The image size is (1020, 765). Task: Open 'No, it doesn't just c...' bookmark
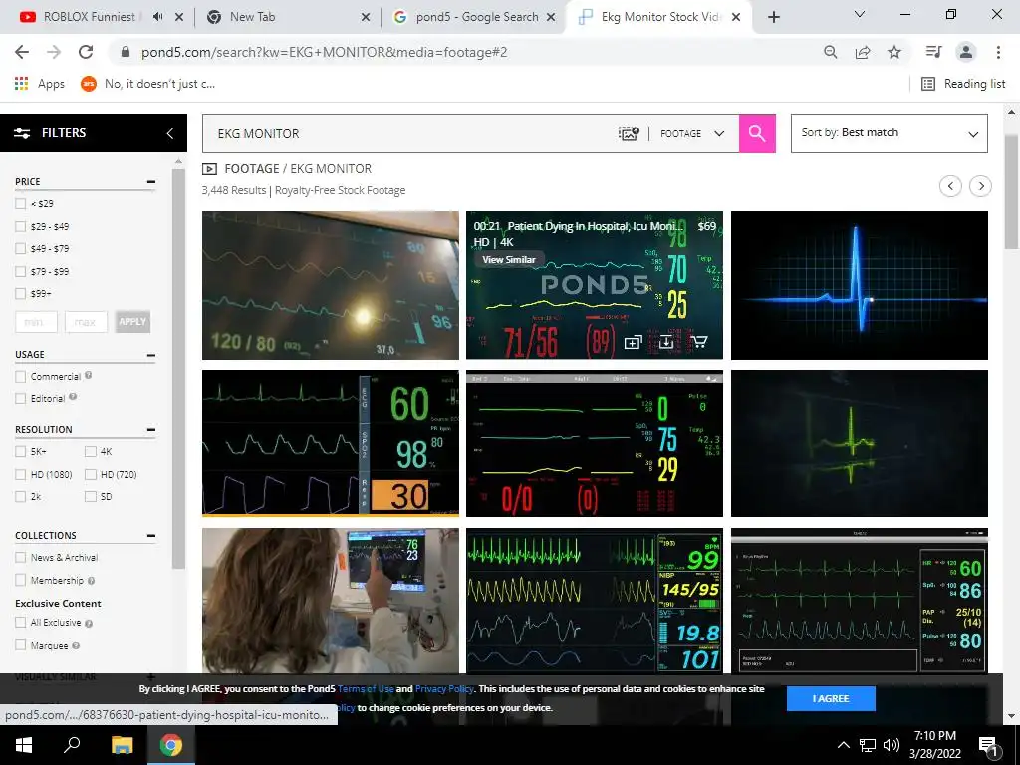[x=148, y=84]
